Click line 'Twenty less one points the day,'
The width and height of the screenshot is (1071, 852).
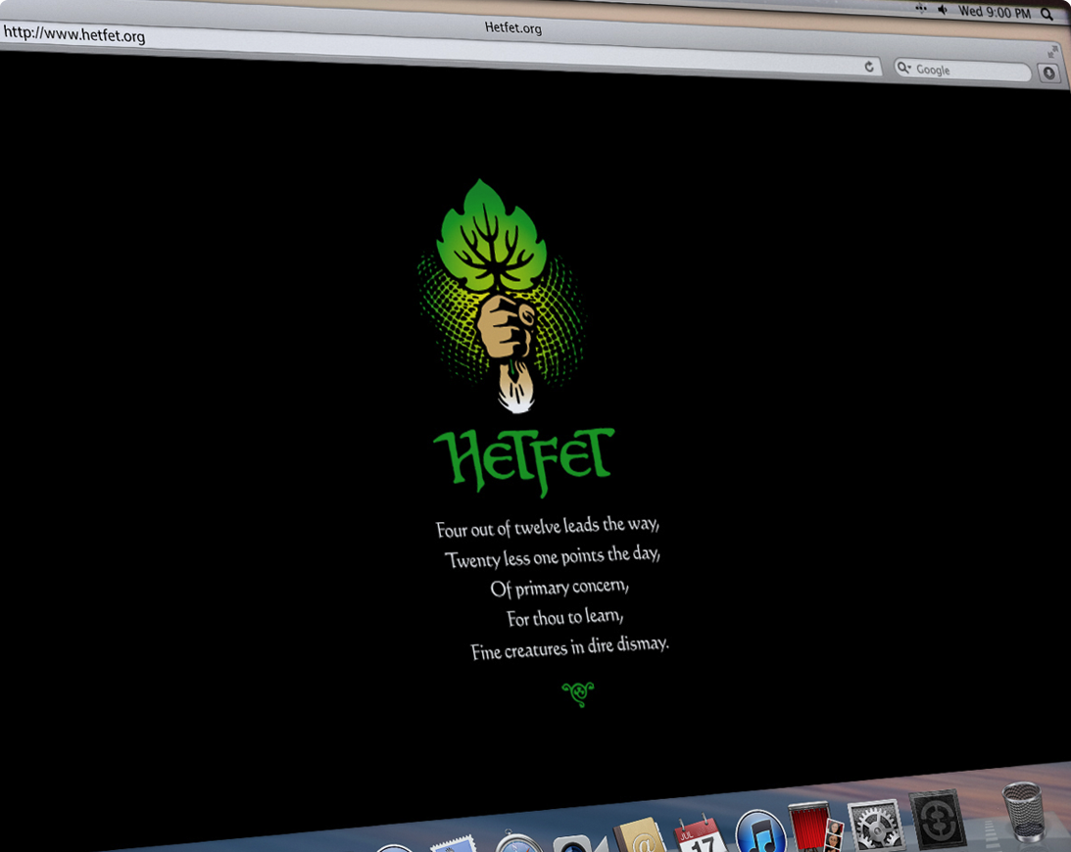tap(552, 557)
